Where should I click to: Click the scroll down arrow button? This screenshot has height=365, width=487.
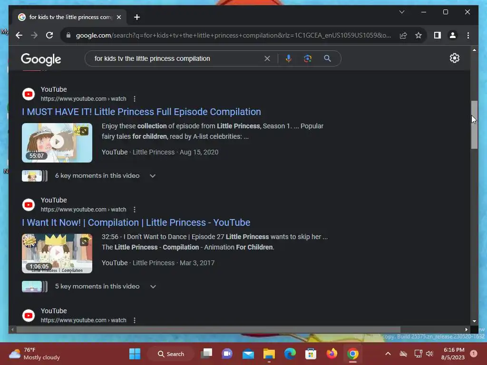click(474, 321)
